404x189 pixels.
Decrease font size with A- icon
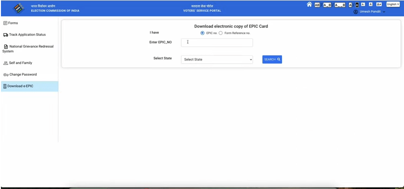pyautogui.click(x=363, y=4)
